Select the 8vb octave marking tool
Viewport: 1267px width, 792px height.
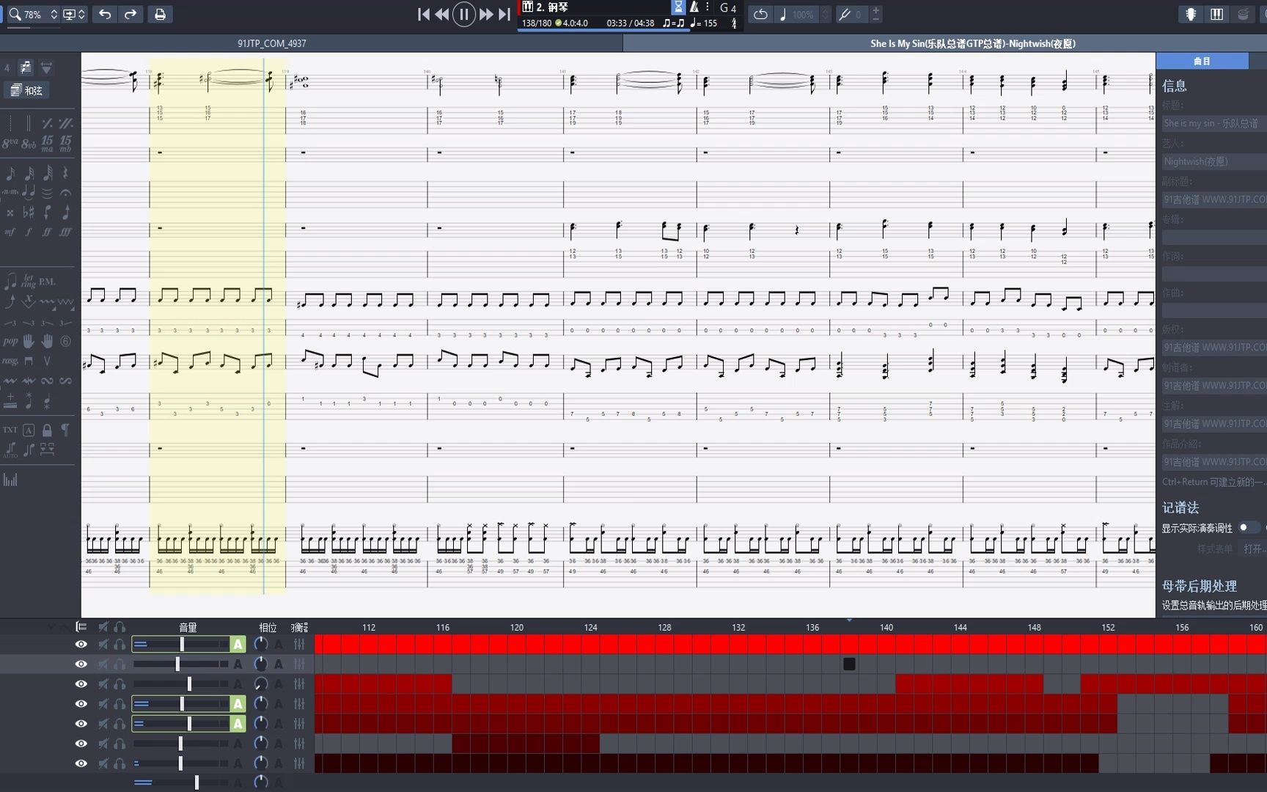pyautogui.click(x=29, y=143)
